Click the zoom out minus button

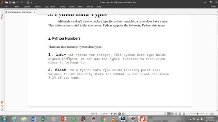click(188, 114)
